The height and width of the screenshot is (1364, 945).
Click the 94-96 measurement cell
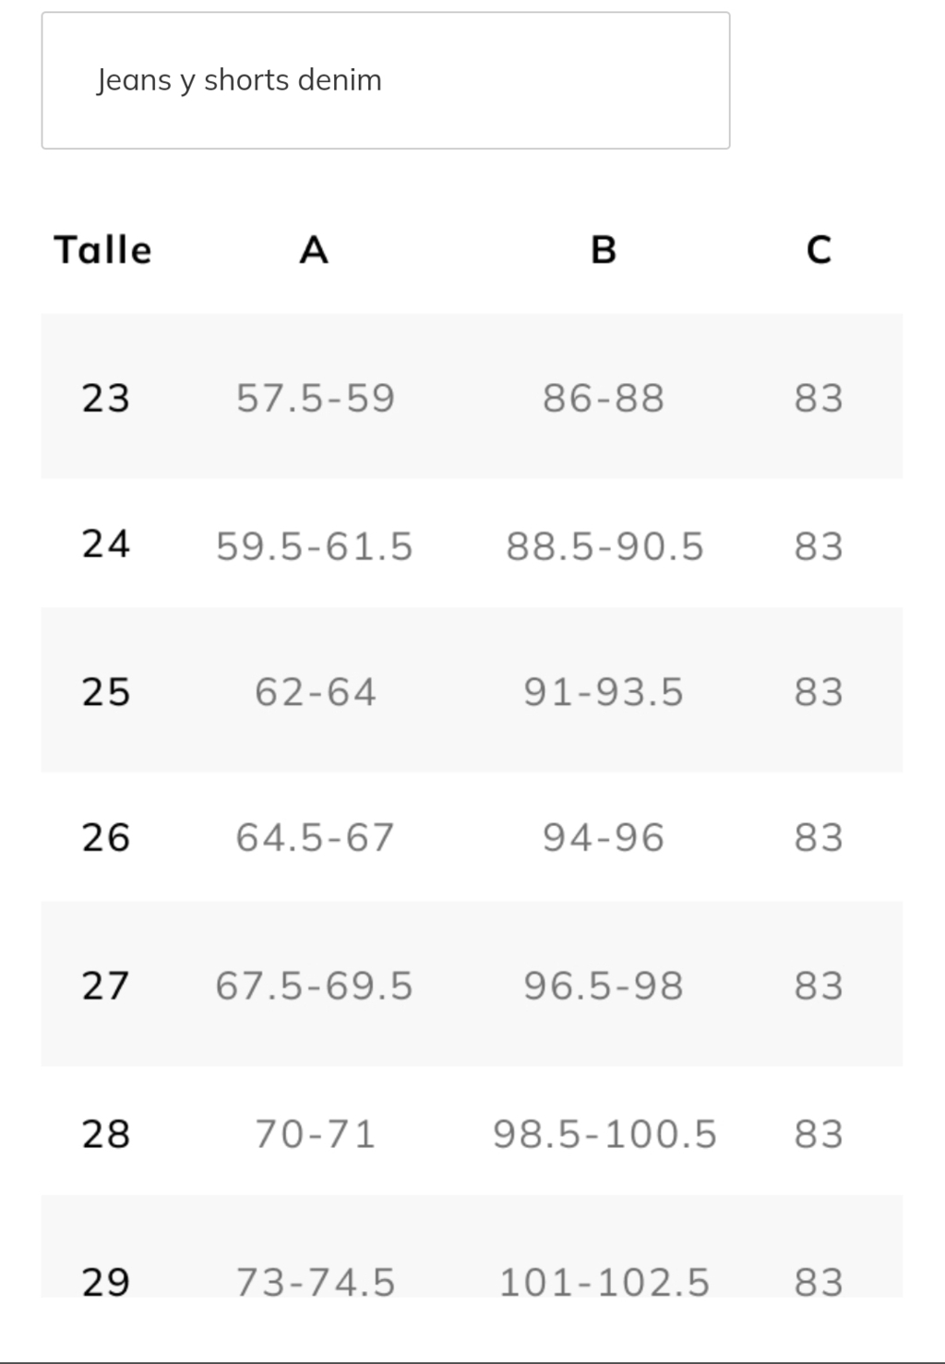(x=604, y=837)
